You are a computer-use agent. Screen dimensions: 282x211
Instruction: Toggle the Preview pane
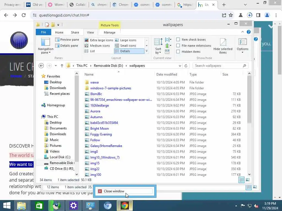(x=67, y=40)
